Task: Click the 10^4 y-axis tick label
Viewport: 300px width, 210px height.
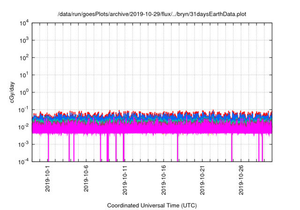Action: [24, 23]
